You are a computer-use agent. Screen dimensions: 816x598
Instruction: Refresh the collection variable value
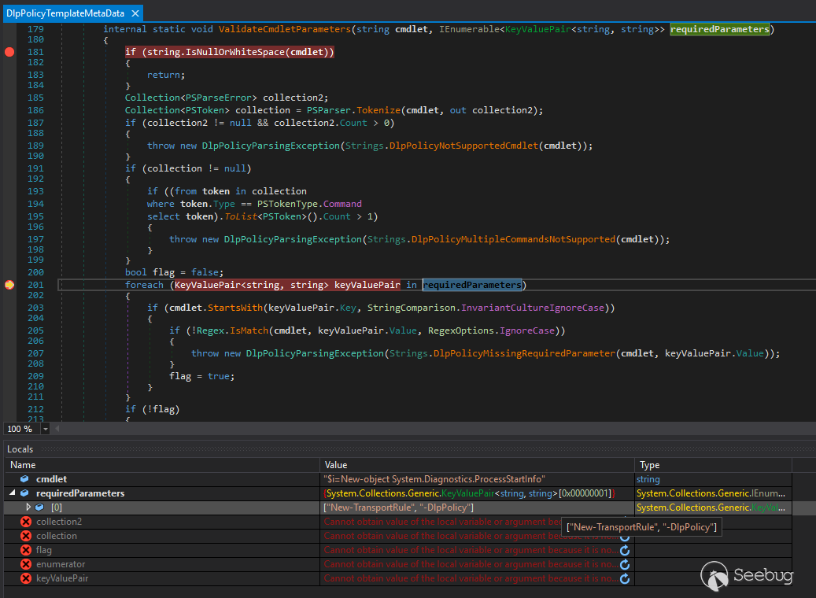pyautogui.click(x=625, y=536)
